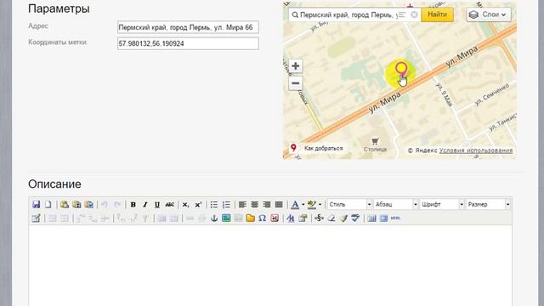Viewport: 544px width, 306px height.
Task: Insert special character Omega icon
Action: [x=263, y=218]
